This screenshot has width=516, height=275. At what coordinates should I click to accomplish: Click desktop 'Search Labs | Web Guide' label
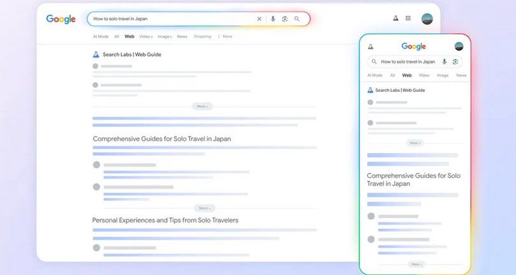pos(132,55)
